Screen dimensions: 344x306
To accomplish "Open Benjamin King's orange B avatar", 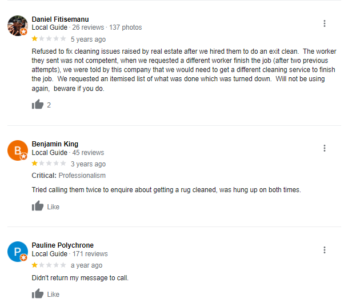I will click(x=18, y=150).
